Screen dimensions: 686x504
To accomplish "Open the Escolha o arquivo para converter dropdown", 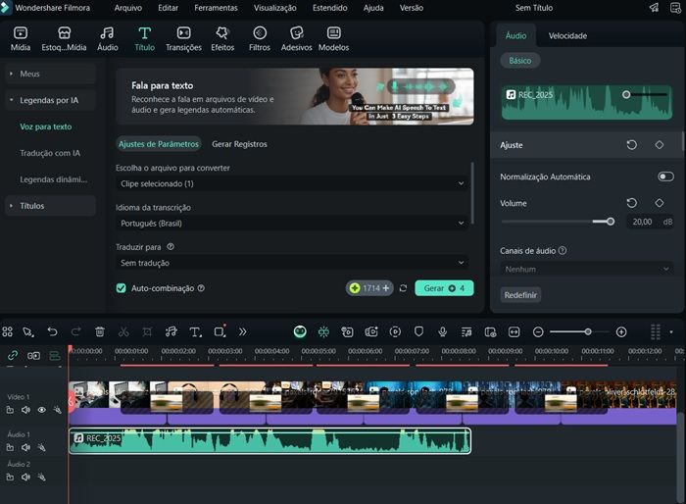I will [292, 183].
